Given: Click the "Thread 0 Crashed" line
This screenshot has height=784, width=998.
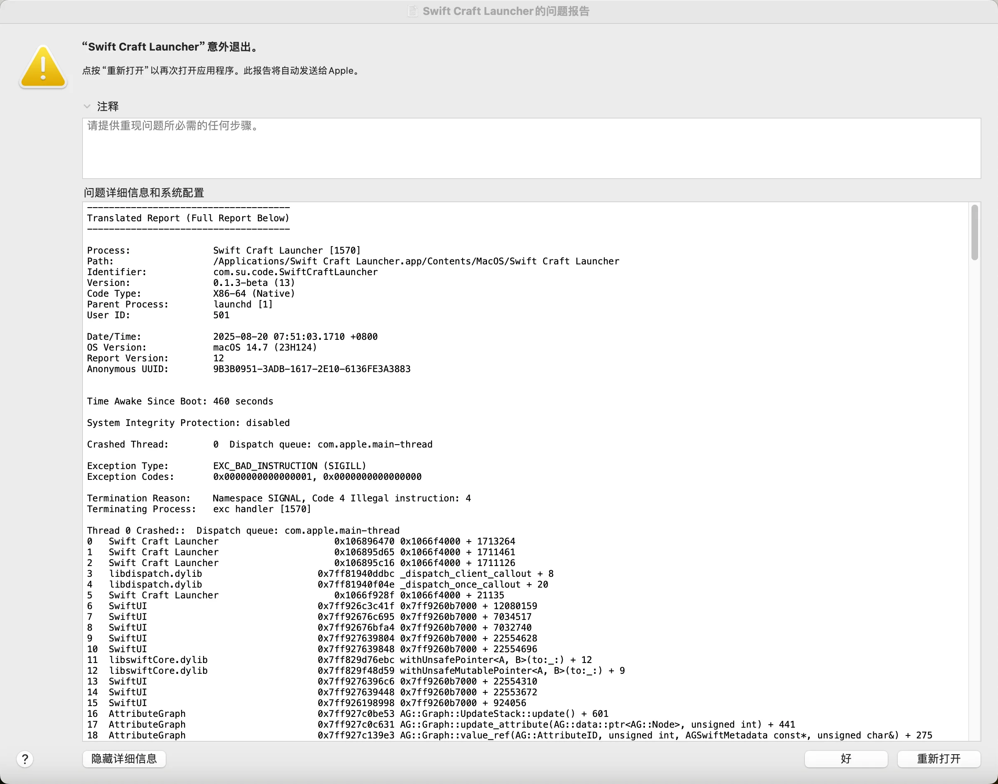Looking at the screenshot, I should pyautogui.click(x=243, y=531).
